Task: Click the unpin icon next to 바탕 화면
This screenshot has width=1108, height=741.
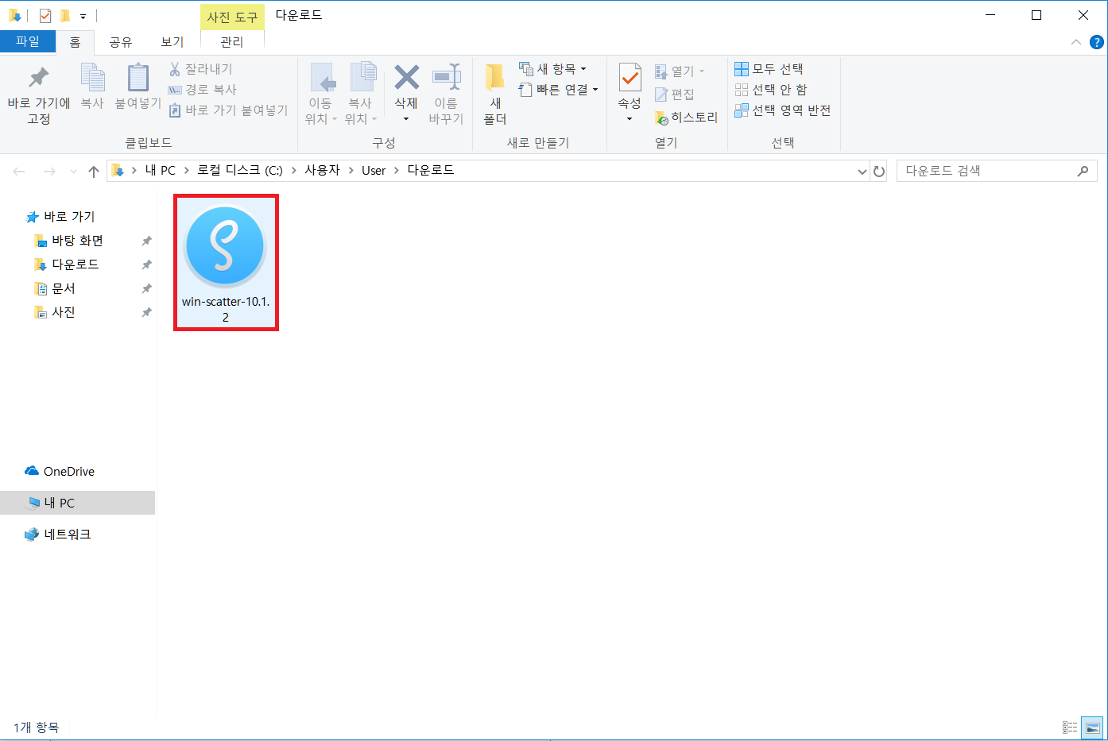Action: tap(146, 241)
